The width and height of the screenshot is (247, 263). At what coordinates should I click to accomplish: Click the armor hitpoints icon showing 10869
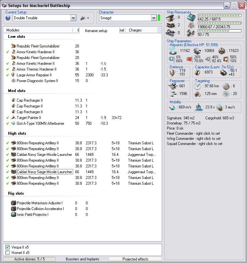[197, 51]
